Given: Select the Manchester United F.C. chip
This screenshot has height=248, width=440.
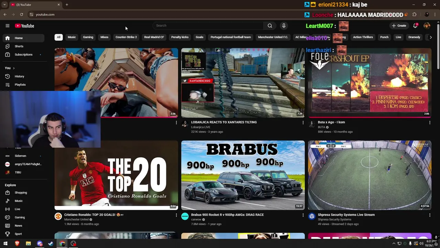Looking at the screenshot, I should 273,37.
